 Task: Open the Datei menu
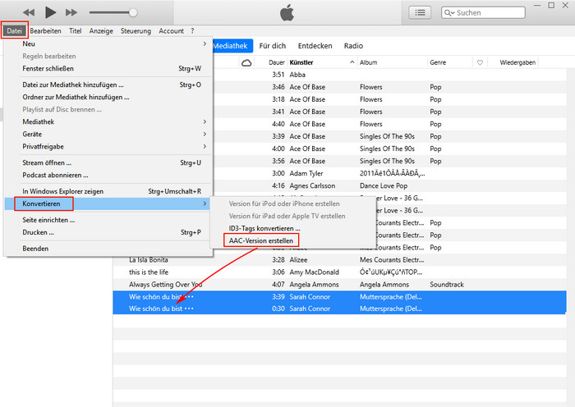tap(14, 31)
